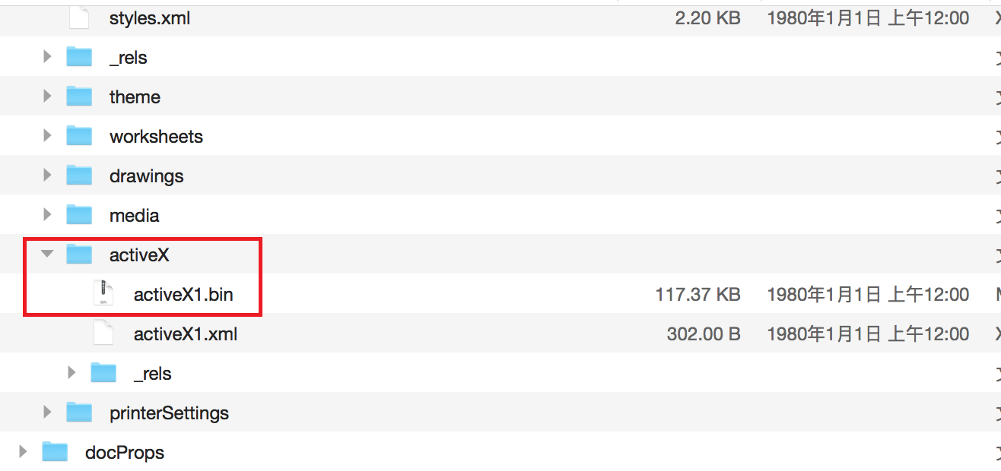The image size is (1001, 471).
Task: Click the media folder icon
Action: click(x=79, y=215)
